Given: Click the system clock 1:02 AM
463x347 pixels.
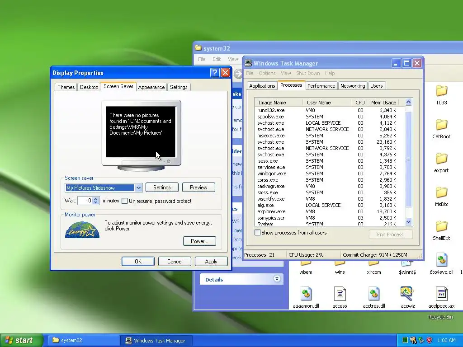Looking at the screenshot, I should (x=446, y=340).
